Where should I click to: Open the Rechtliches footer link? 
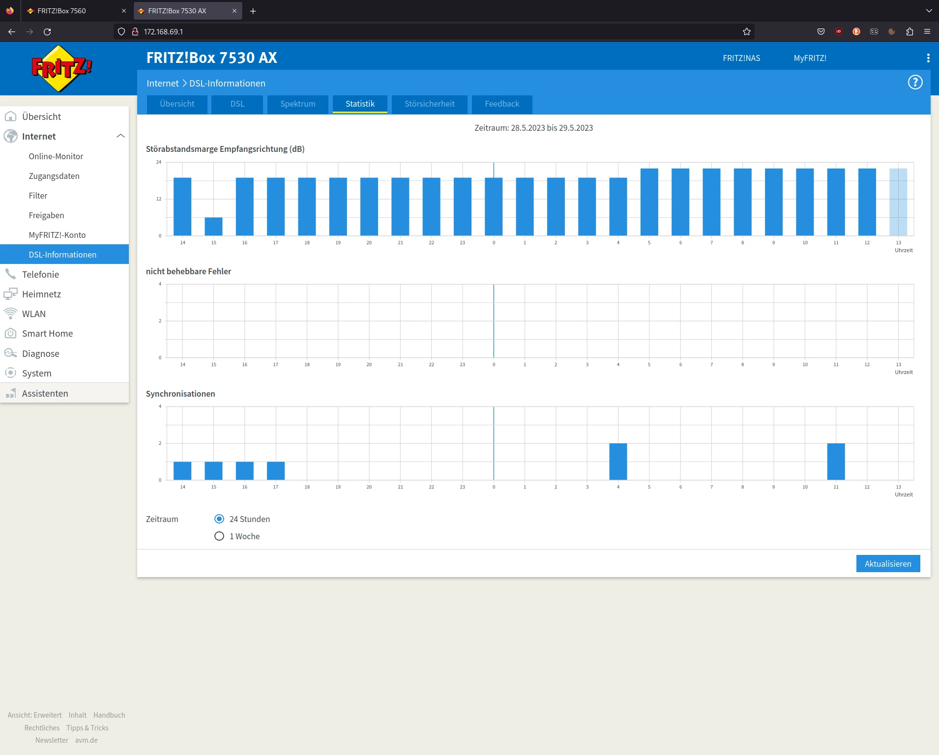pos(42,728)
